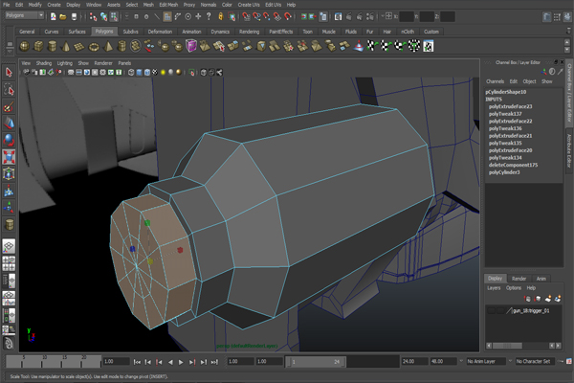Activate the Paint Selection tool
The width and height of the screenshot is (574, 383).
point(9,106)
